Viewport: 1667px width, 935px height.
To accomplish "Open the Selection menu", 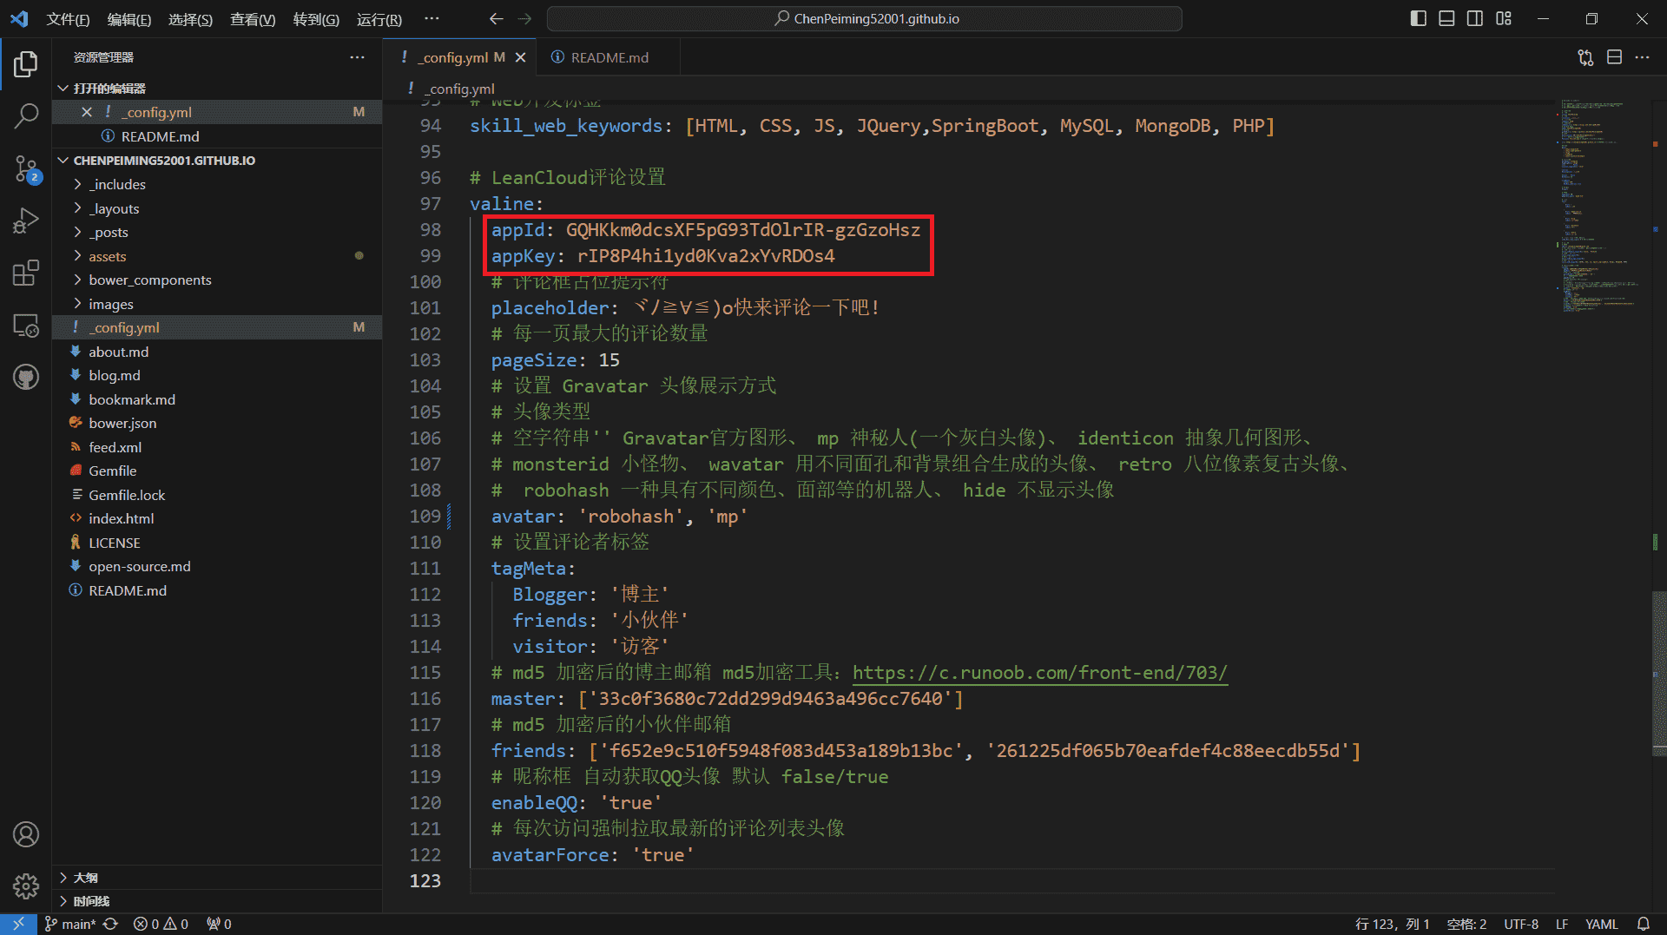I will coord(190,19).
